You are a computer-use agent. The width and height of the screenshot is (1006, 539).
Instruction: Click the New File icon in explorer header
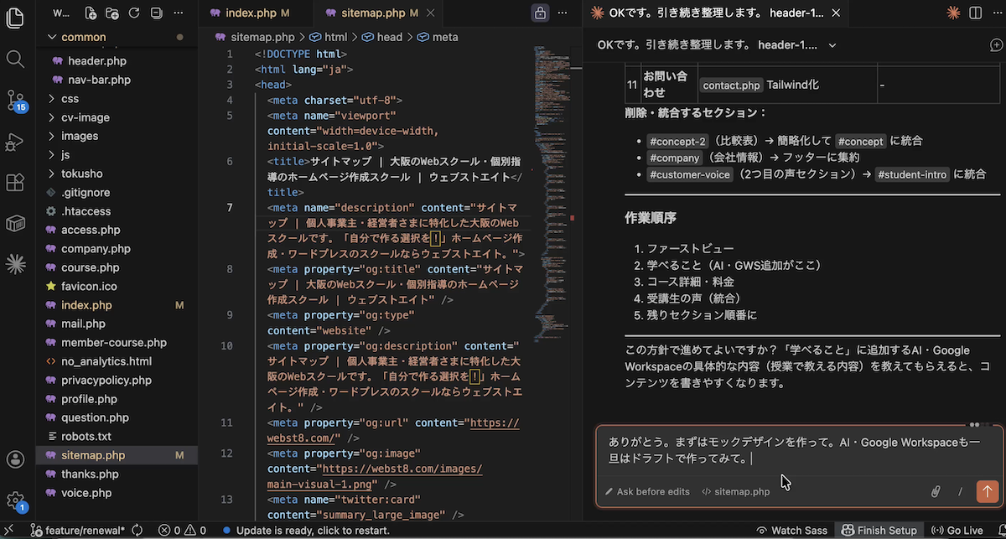(x=91, y=13)
